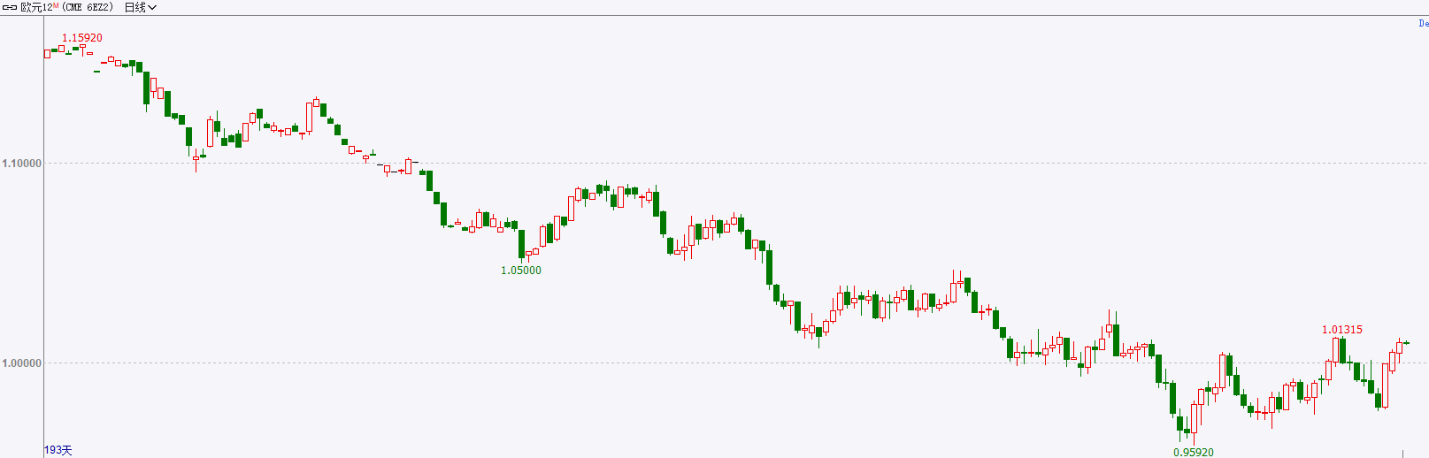Select the red 1.01315 price label
Screen dimensions: 1429x458
(x=1342, y=330)
